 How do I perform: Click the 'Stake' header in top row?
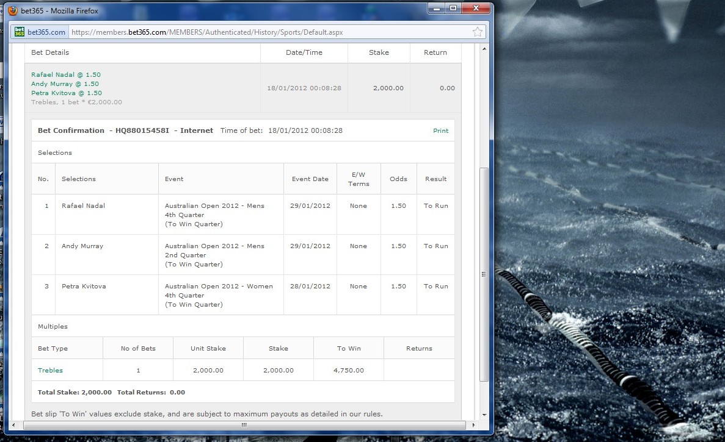click(379, 52)
